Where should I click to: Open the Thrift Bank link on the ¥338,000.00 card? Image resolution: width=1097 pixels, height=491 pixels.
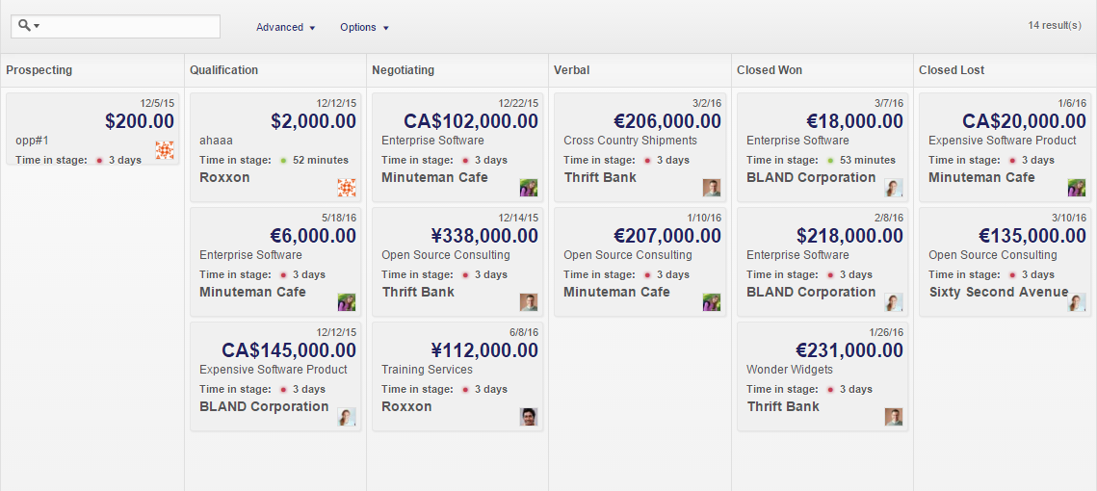pyautogui.click(x=418, y=292)
